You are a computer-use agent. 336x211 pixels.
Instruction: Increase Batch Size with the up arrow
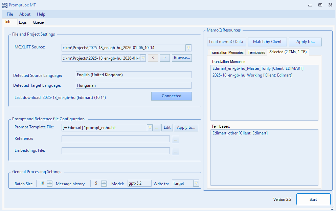[x=50, y=182]
